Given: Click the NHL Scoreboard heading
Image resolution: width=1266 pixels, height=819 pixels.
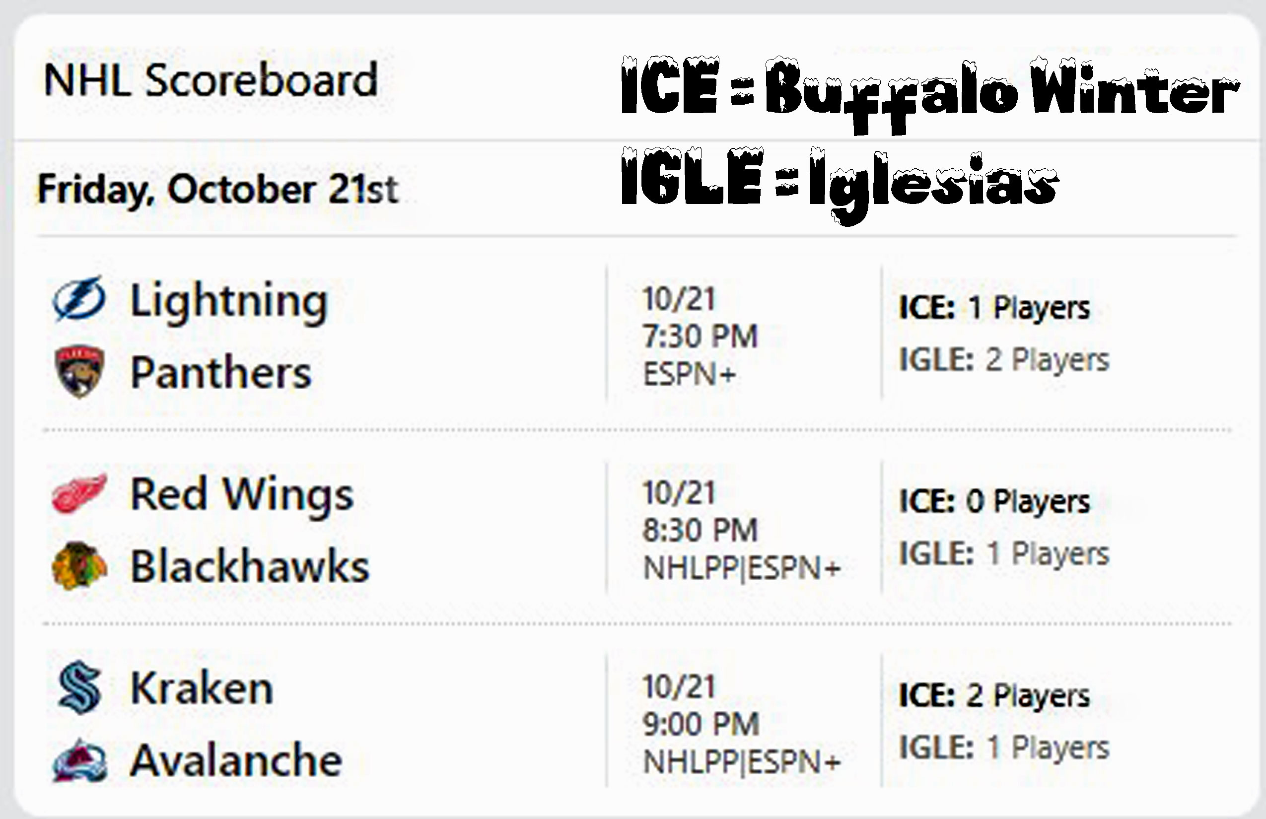Looking at the screenshot, I should [211, 80].
